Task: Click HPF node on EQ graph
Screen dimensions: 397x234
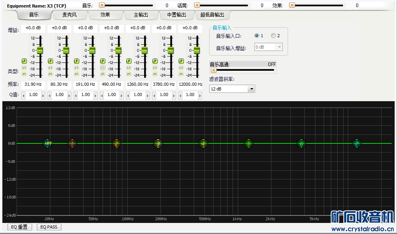Action: click(48, 143)
